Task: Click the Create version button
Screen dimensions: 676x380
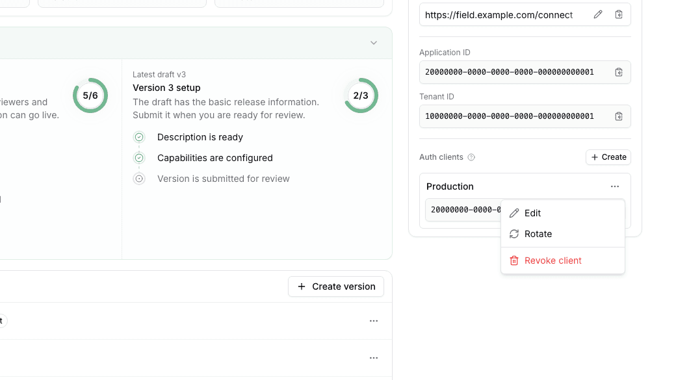Action: (336, 286)
